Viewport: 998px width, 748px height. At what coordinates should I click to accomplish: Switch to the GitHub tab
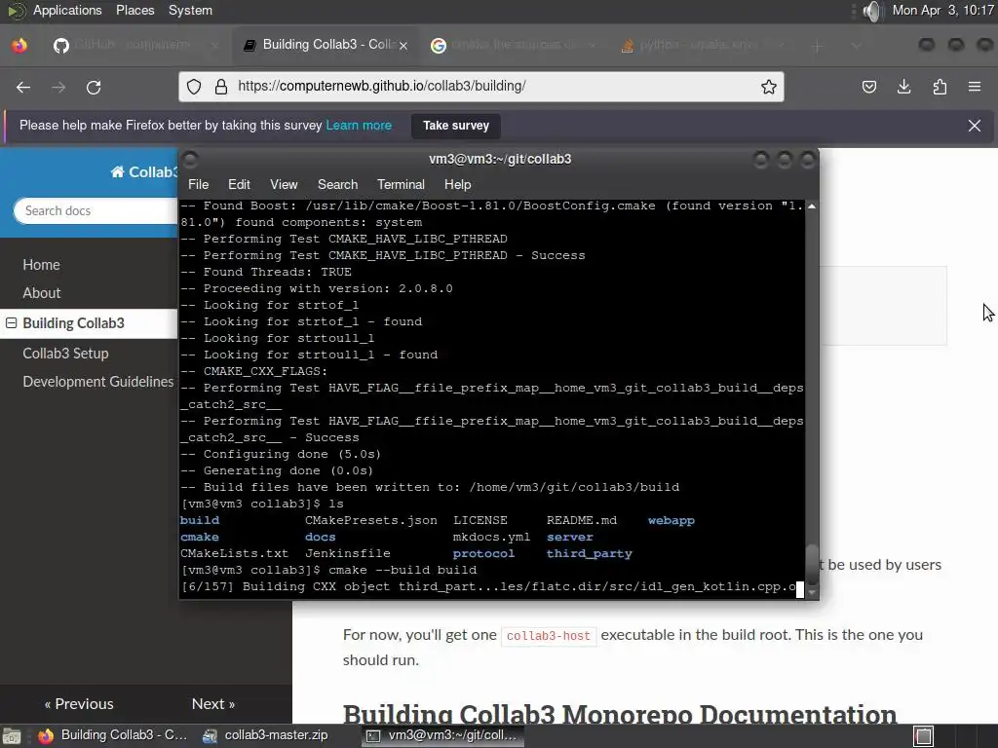[x=134, y=45]
